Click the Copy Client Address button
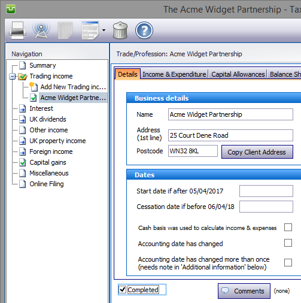The height and width of the screenshot is (303, 301). click(257, 152)
